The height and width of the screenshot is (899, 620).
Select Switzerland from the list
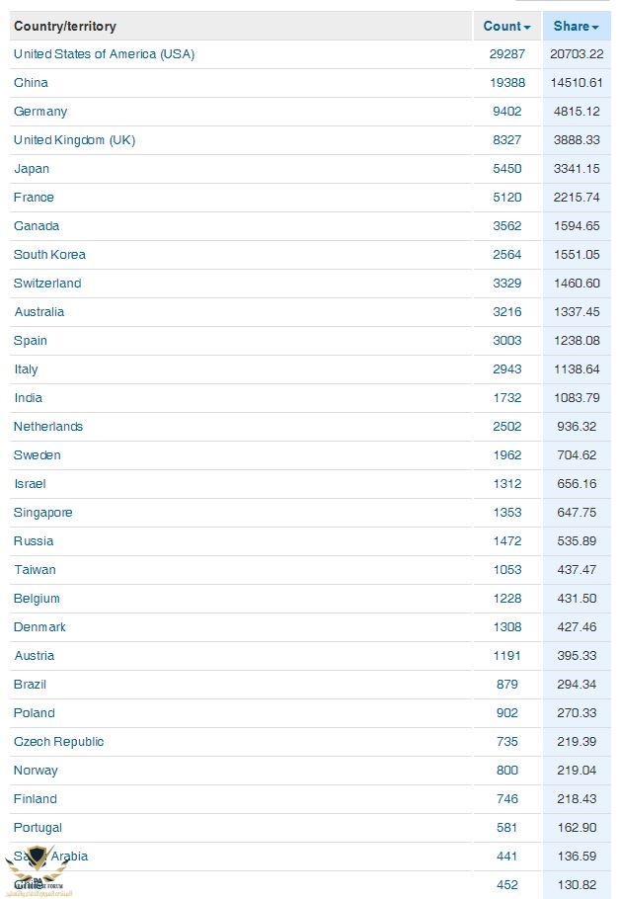[47, 284]
